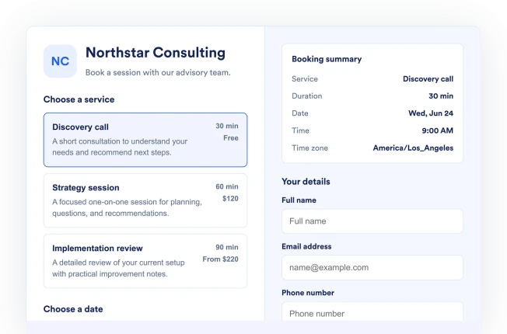Click into the Phone number field
The image size is (507, 334).
[372, 311]
